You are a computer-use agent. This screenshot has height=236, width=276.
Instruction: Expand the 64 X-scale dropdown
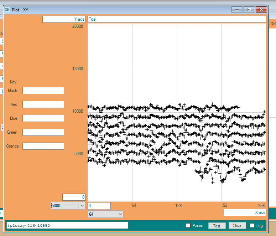(x=120, y=214)
